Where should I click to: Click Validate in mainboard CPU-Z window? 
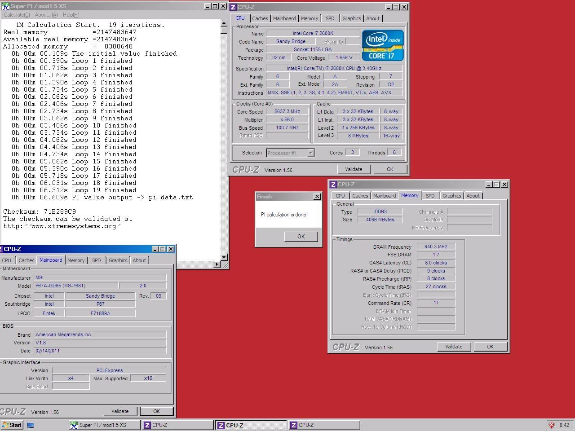point(120,411)
